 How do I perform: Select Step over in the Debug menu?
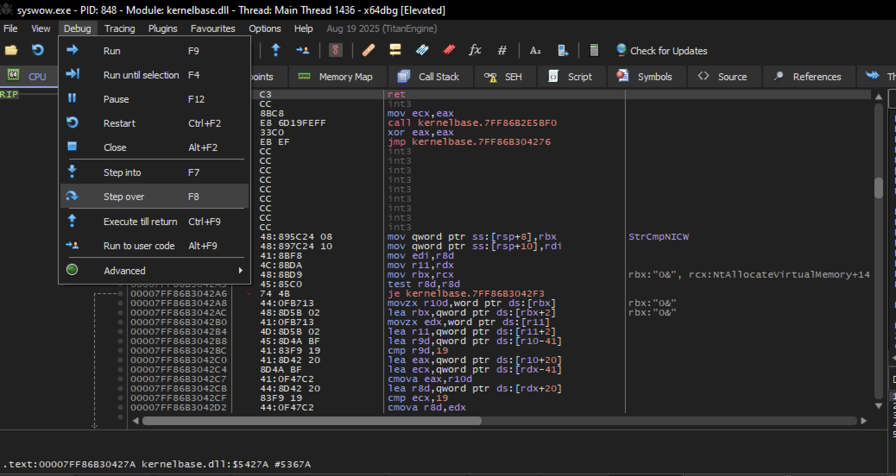coord(155,197)
